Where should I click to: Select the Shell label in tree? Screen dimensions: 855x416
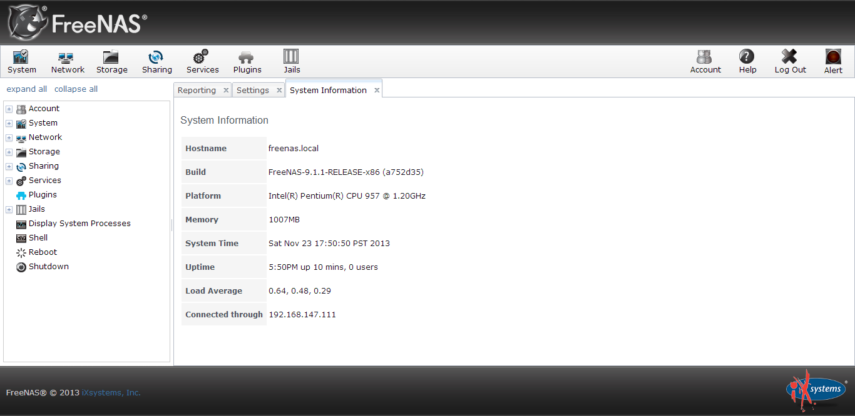[38, 237]
